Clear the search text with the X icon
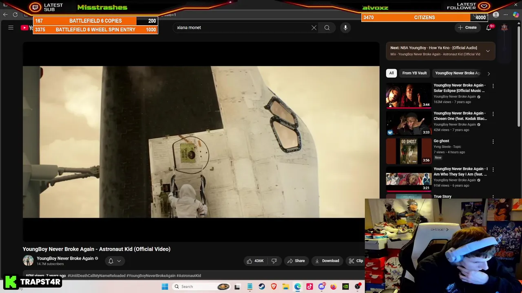Image resolution: width=522 pixels, height=293 pixels. point(314,28)
